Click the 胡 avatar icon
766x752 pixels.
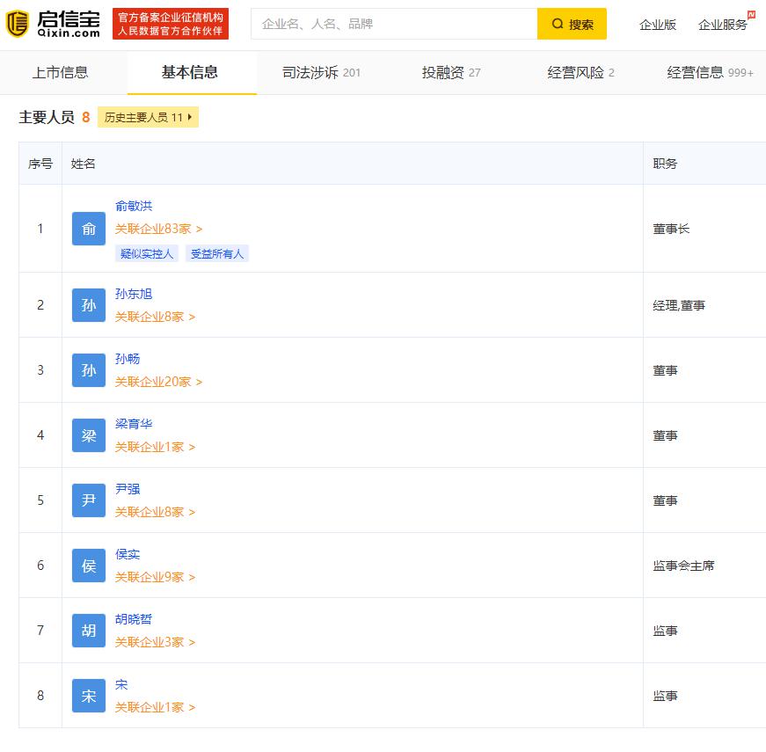click(89, 631)
